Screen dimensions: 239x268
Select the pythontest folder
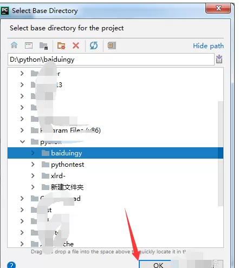(x=67, y=165)
